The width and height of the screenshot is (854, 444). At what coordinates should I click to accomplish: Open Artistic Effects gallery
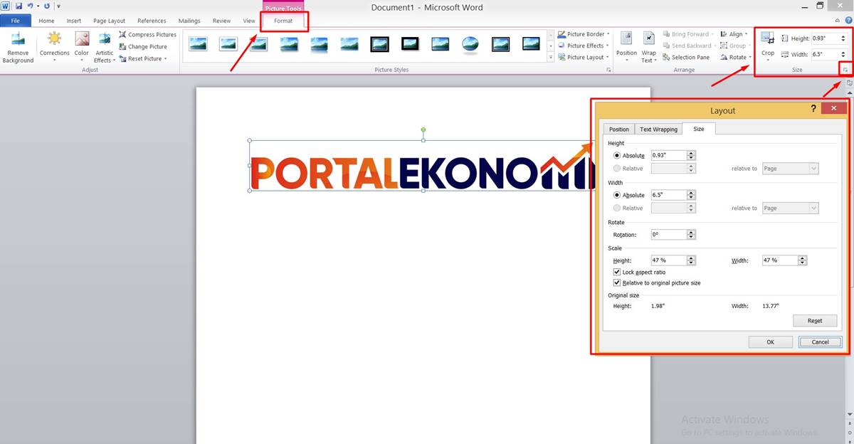[104, 47]
